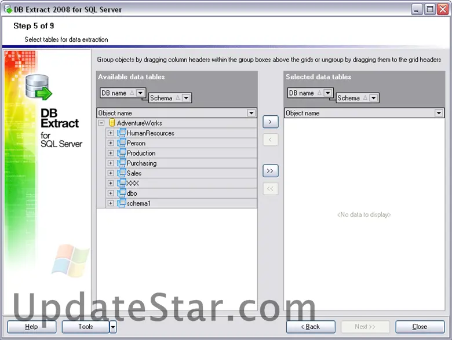This screenshot has height=340, width=452.
Task: Move all tables with double right arrow
Action: 270,171
